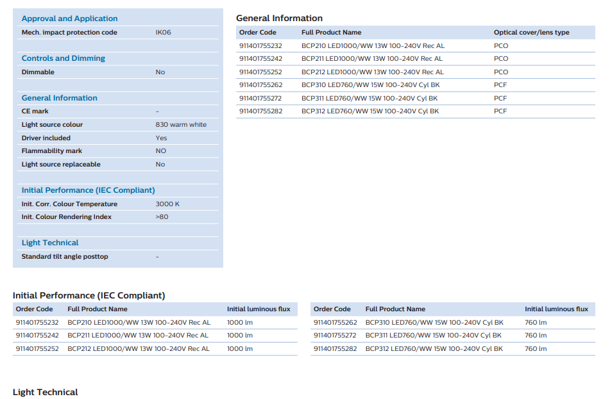Click the '3000 K' colour temperature value
This screenshot has width=612, height=399.
point(167,204)
